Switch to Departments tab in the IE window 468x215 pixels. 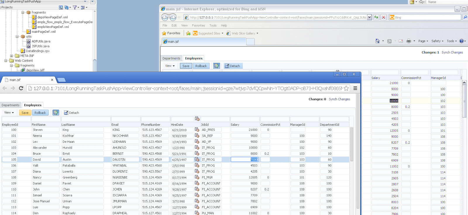coord(171,58)
